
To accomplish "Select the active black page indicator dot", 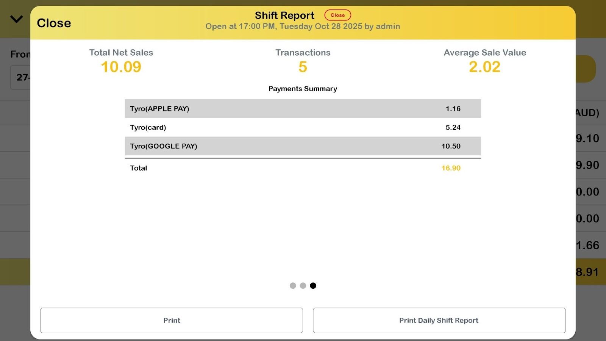I will click(x=313, y=286).
